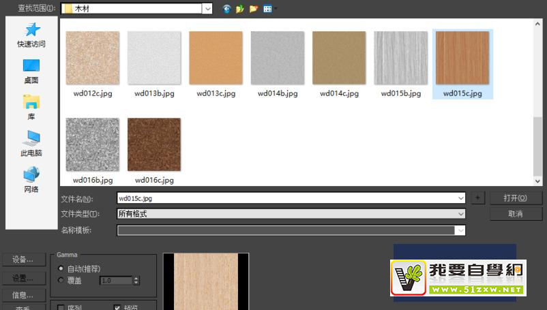Create a new folder icon
547x310 pixels.
(254, 9)
